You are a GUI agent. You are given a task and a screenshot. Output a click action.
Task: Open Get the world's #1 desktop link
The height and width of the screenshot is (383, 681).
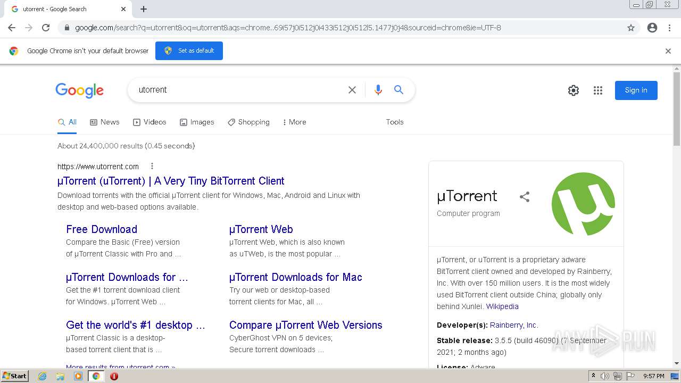point(136,325)
